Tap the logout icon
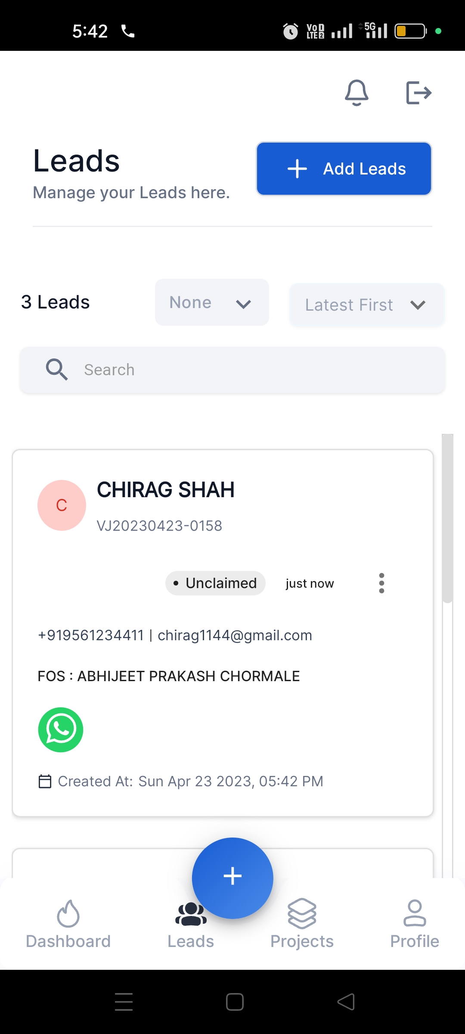This screenshot has width=465, height=1034. coord(418,93)
